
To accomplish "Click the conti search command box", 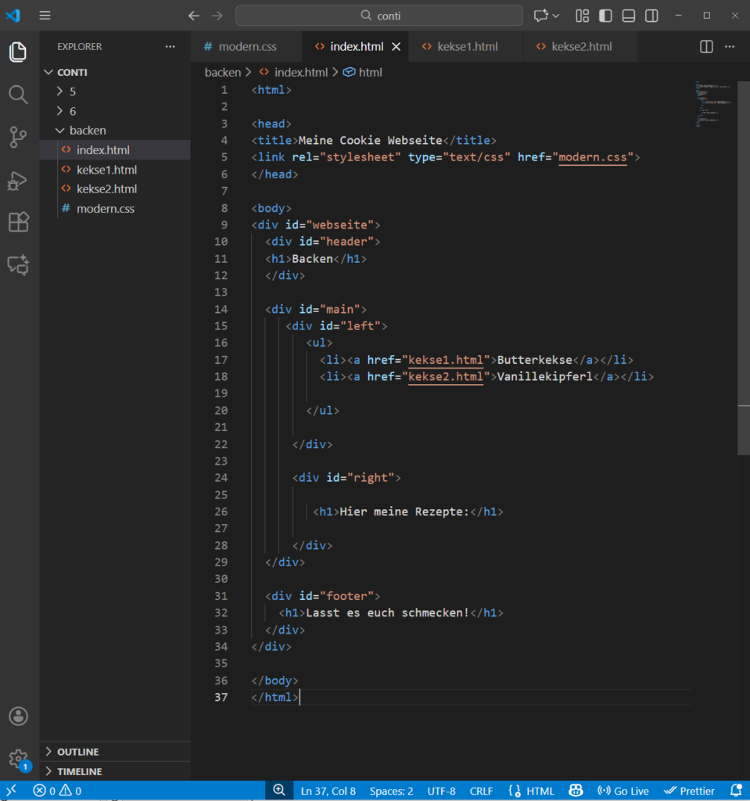I will pos(379,16).
